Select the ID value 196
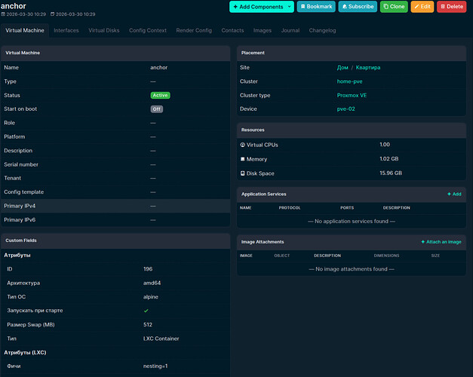Screen dimensions: 473x377 [x=148, y=269]
